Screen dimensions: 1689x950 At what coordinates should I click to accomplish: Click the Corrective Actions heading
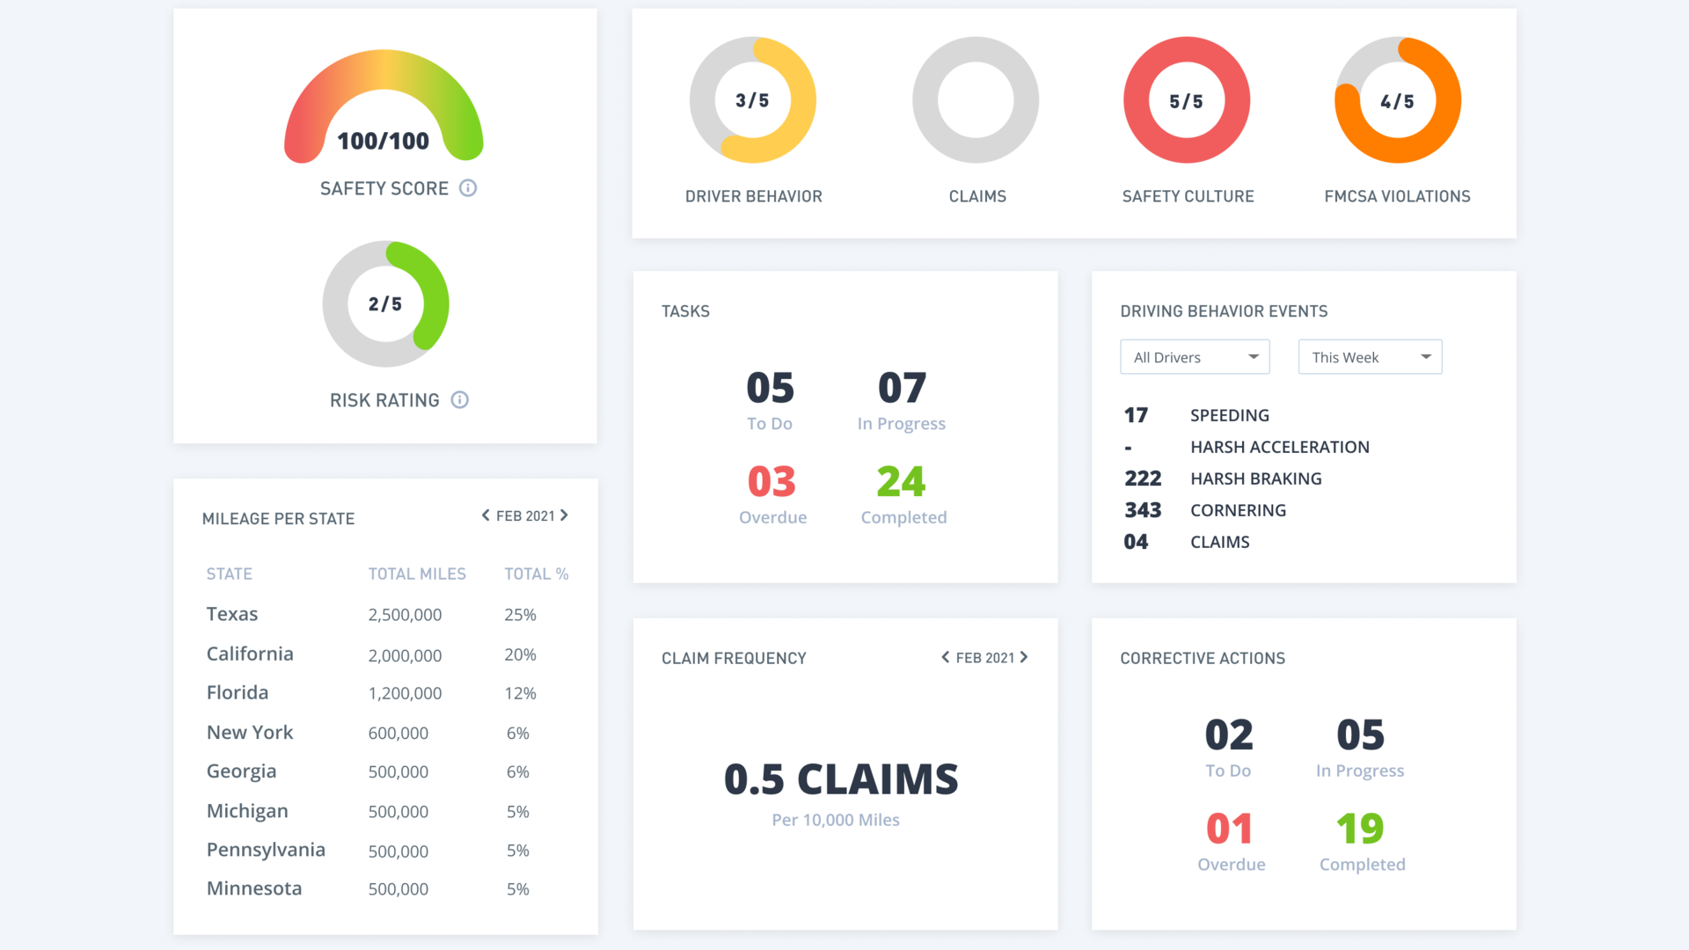click(x=1203, y=657)
